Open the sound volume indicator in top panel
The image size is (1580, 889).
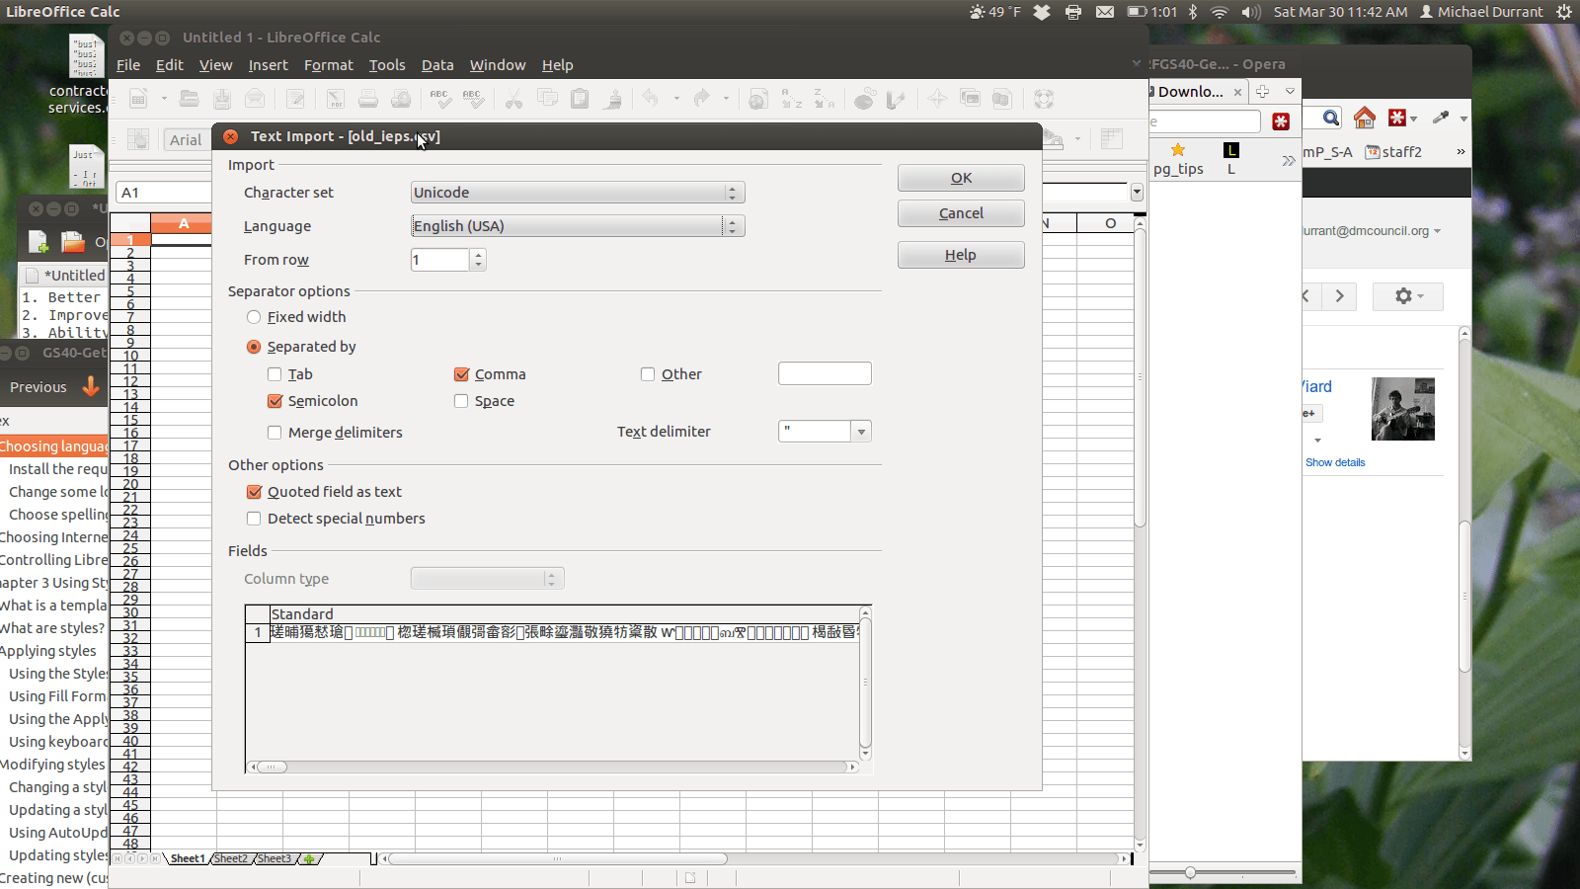(1251, 12)
